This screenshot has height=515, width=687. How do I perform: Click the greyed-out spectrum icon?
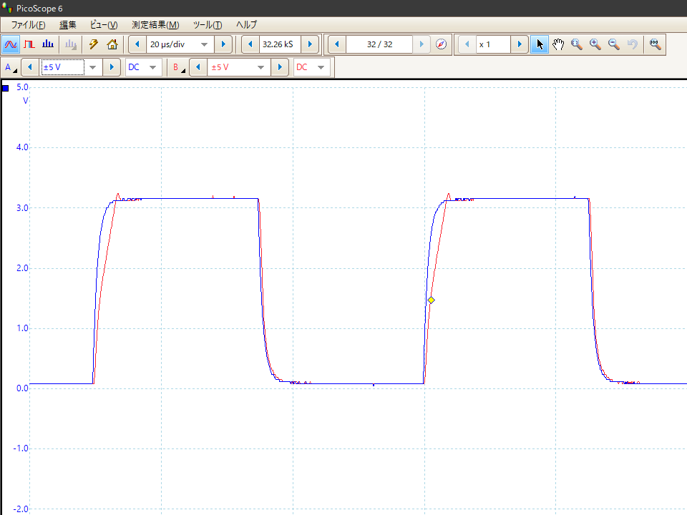tap(70, 44)
